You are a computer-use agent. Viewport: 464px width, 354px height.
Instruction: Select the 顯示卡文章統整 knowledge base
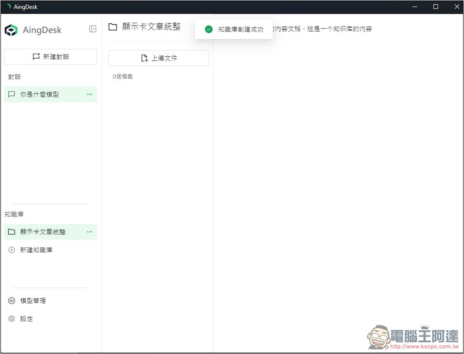point(43,232)
